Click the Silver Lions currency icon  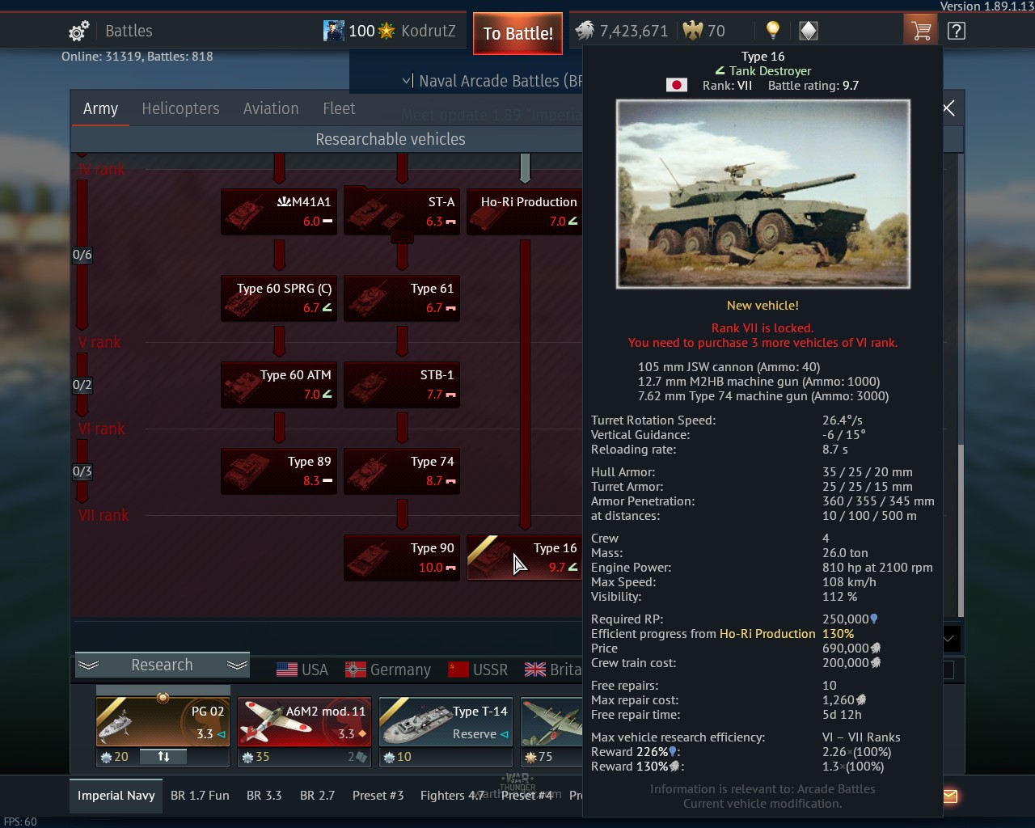tap(585, 31)
